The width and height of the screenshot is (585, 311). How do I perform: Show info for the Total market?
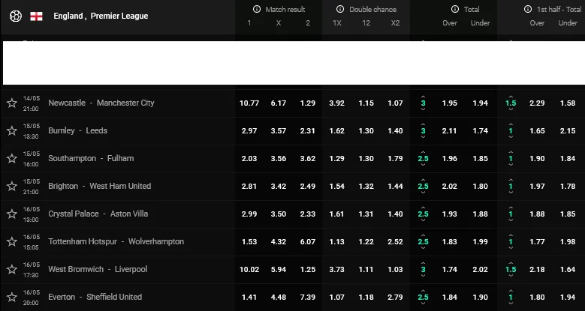(x=454, y=10)
